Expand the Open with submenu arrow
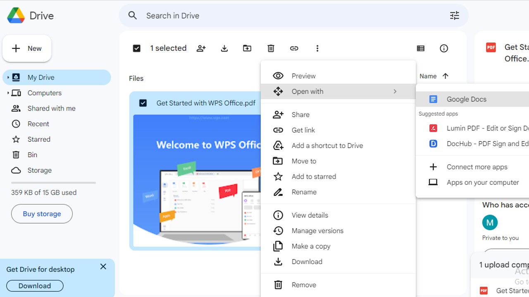529x297 pixels. click(x=395, y=92)
